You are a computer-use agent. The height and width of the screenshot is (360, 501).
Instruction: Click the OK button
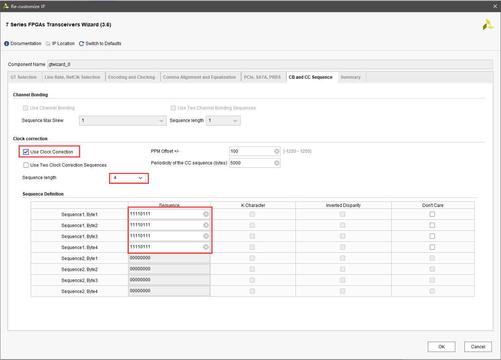(441, 347)
